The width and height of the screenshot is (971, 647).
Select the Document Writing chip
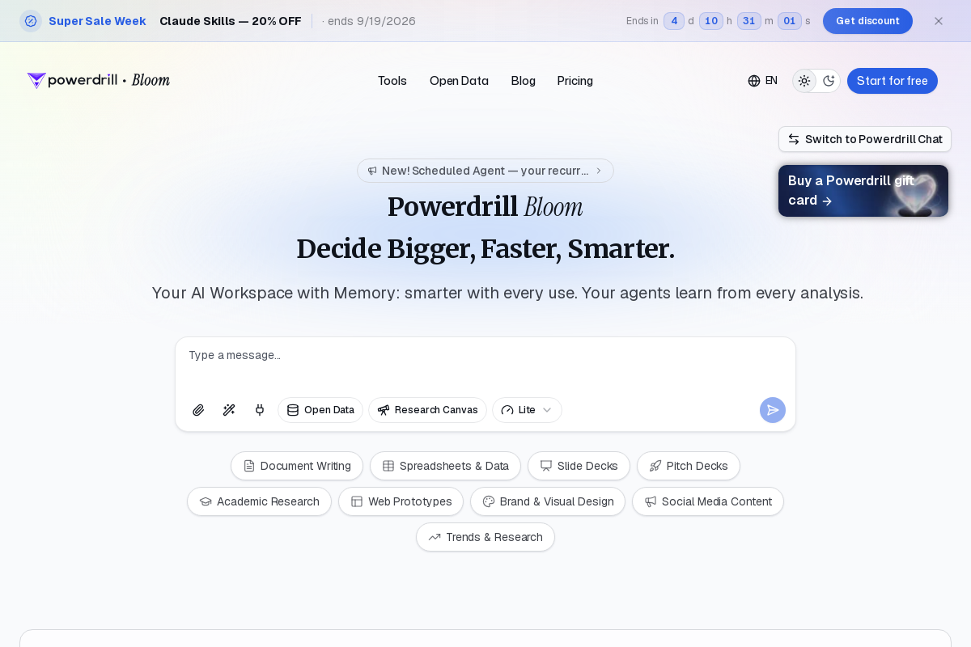[x=297, y=466]
